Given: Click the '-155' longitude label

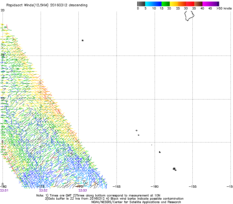Looking at the screenshot, I should click(x=193, y=187).
